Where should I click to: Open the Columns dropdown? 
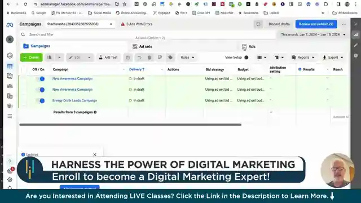262,58
